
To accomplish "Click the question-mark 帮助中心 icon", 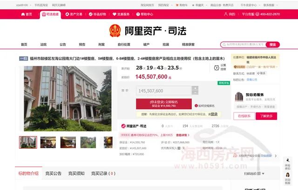I will coord(138,14).
